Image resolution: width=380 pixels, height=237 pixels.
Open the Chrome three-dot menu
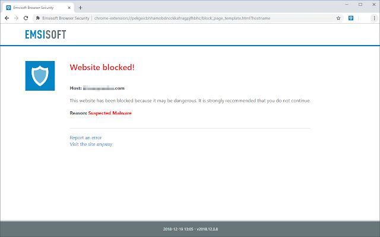[x=374, y=18]
